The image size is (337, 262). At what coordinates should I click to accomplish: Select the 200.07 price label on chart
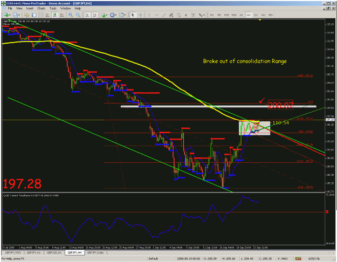tap(280, 105)
